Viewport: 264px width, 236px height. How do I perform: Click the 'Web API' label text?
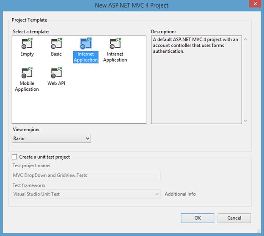[56, 83]
